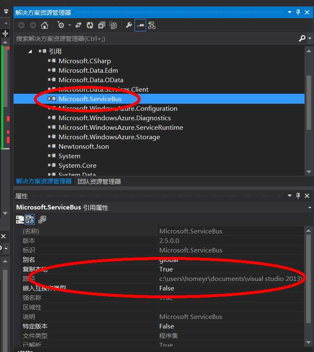Viewport: 314px width, 352px height.
Task: Click the X close icon on left panel
Action: tap(3, 236)
